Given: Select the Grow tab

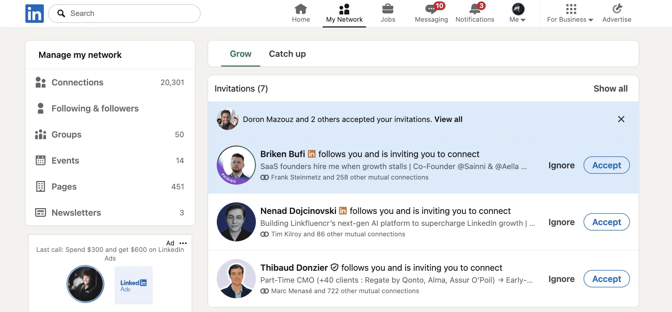Looking at the screenshot, I should click(240, 54).
